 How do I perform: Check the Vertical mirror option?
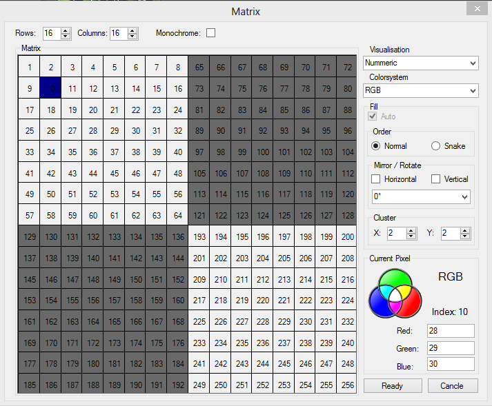point(436,179)
